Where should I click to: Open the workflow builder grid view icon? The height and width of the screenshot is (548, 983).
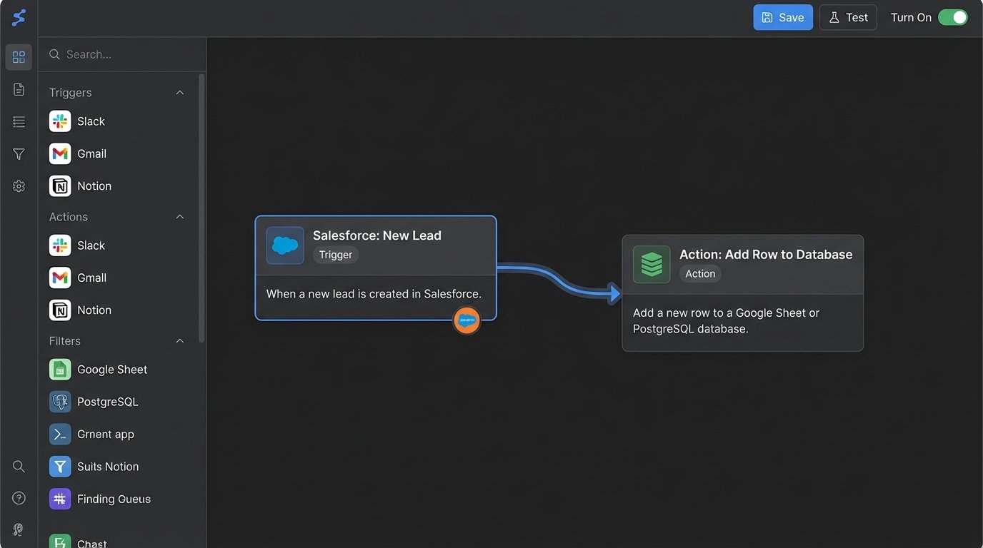click(18, 56)
